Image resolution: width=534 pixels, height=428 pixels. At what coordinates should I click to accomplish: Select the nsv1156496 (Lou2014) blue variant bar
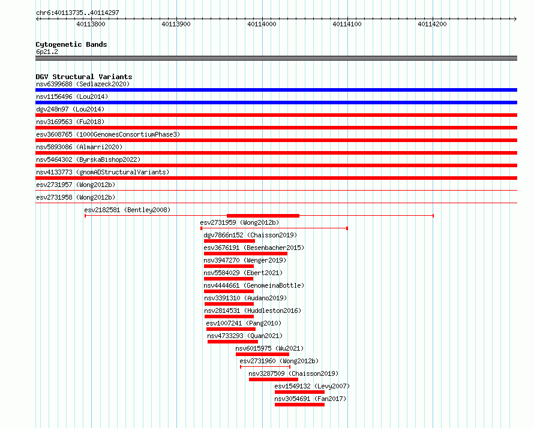pyautogui.click(x=276, y=103)
